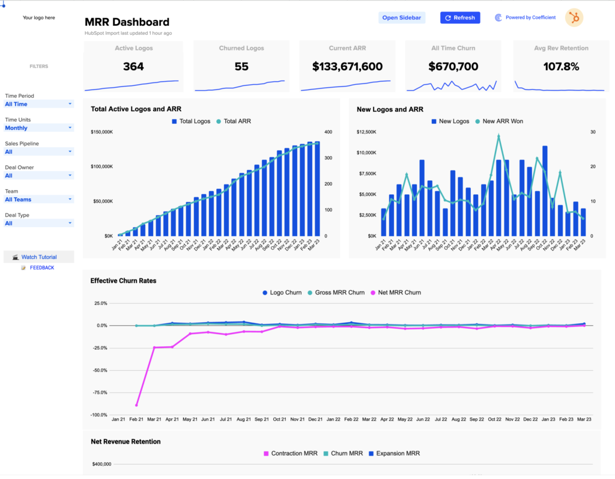Select the Deal Type filter dropdown
Viewport: 615px width, 479px height.
click(38, 224)
